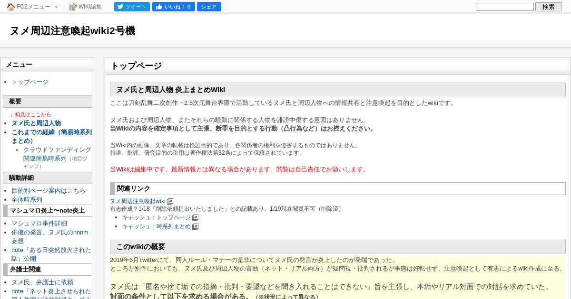Viewport: 571px width, 299px height.
Task: Click external icon after キャッシュ：時系列まとめ
Action: [195, 227]
